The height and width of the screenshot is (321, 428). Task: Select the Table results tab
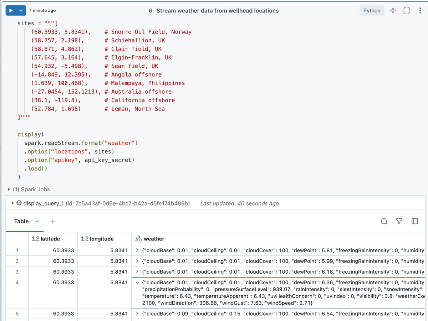[x=21, y=222]
